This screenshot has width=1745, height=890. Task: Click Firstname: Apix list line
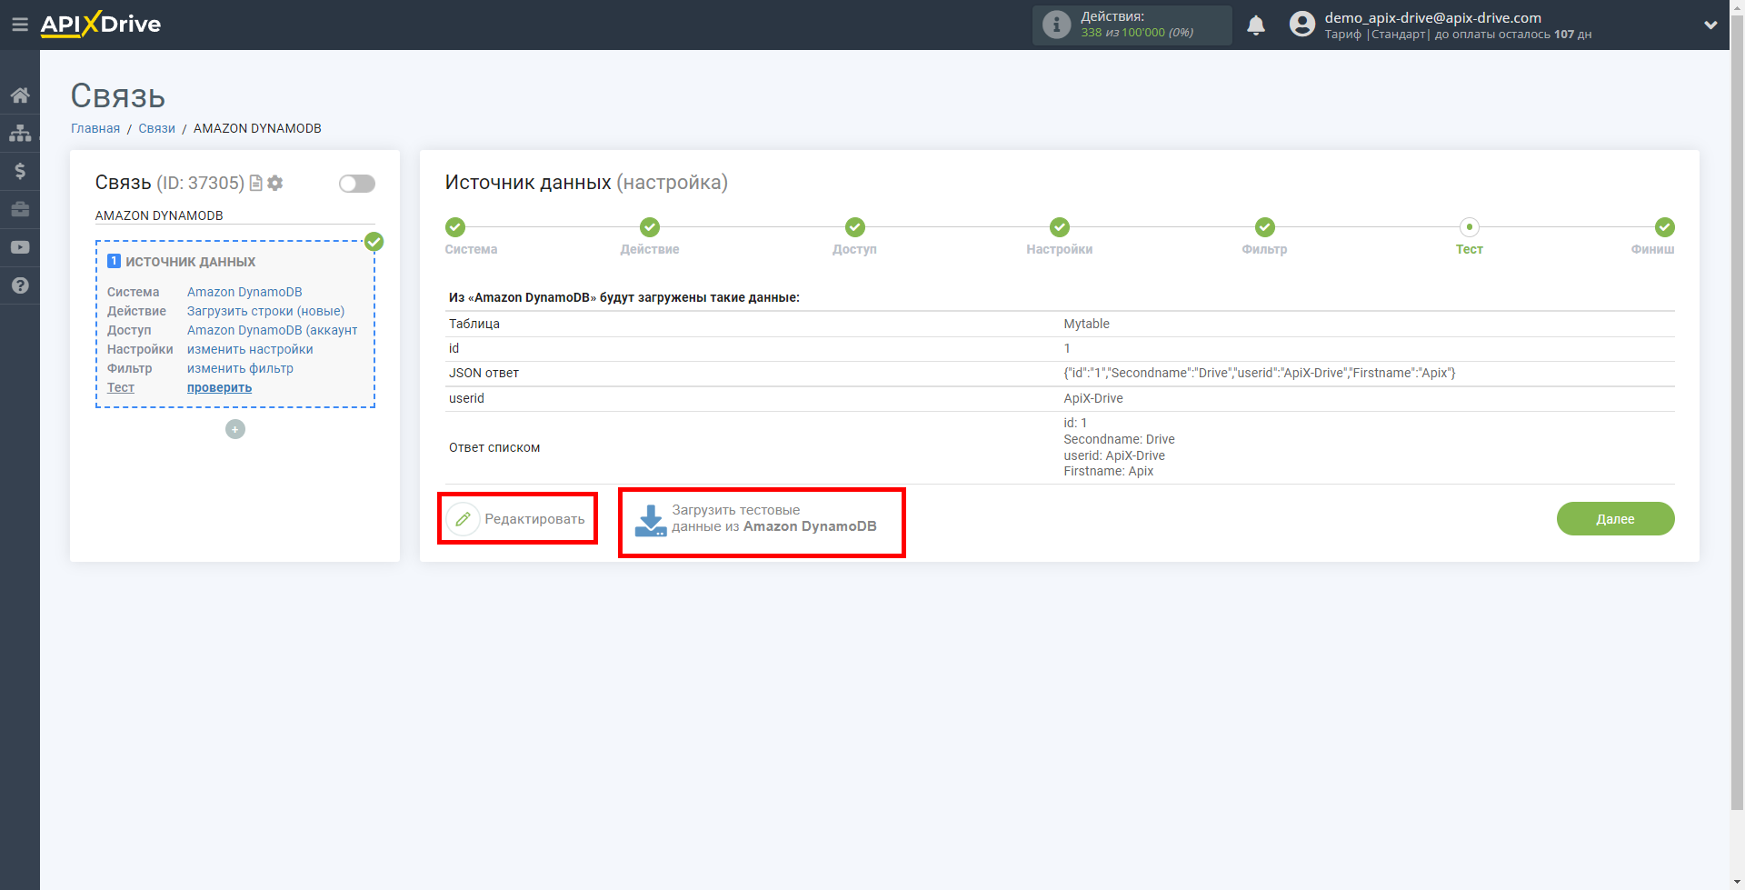(x=1108, y=471)
